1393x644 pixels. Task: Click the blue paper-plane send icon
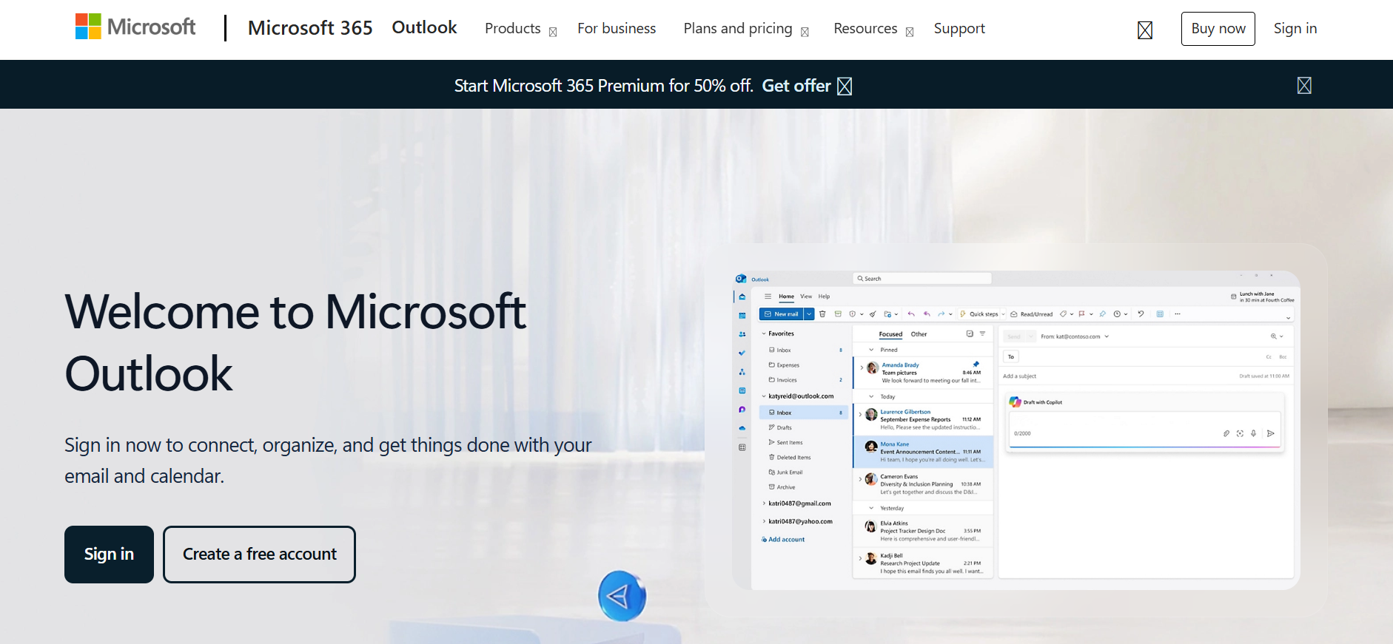[621, 596]
